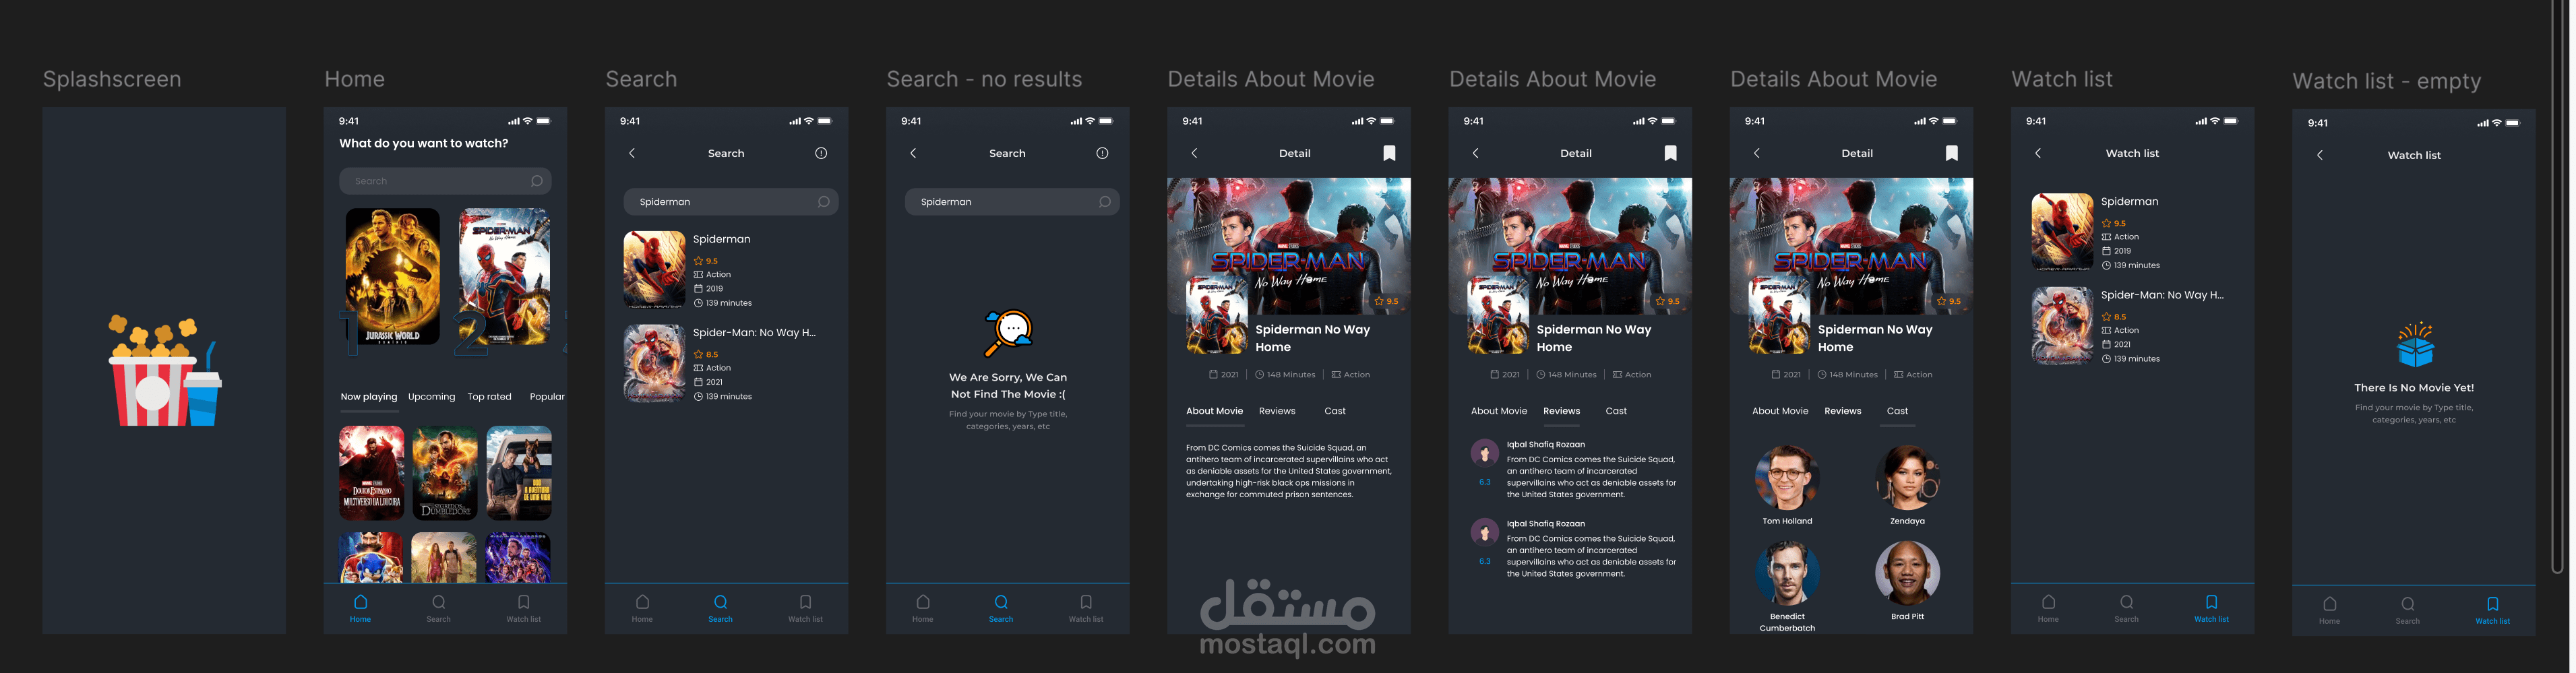Tap magnifier in no-results screen's Spiderman field

click(1104, 202)
